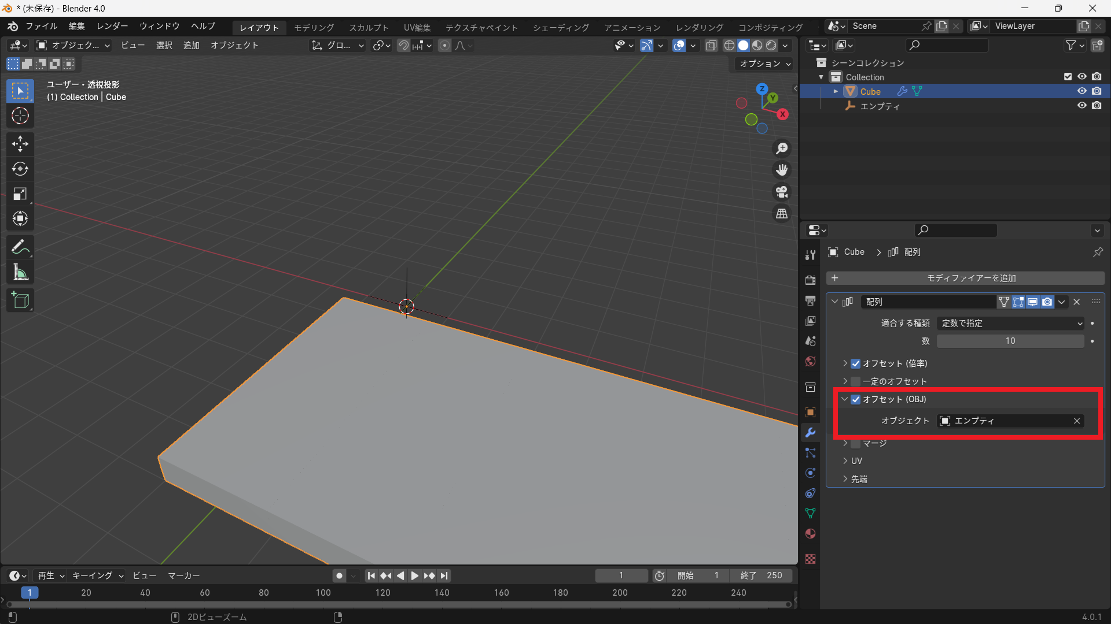Toggle camera view in viewport
Image resolution: width=1111 pixels, height=624 pixels.
782,192
